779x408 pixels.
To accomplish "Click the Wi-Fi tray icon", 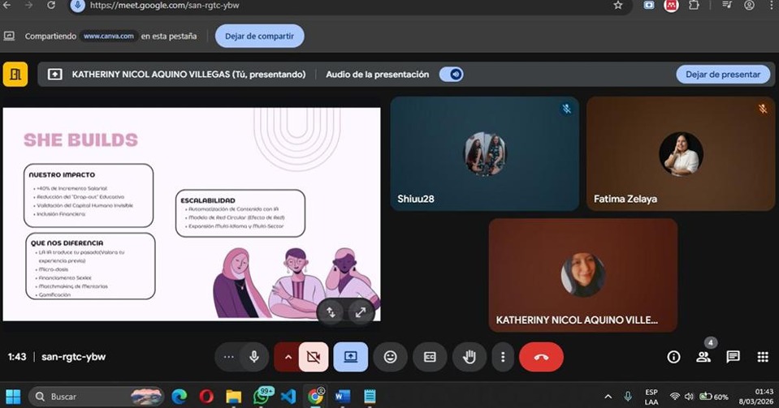I will point(675,397).
